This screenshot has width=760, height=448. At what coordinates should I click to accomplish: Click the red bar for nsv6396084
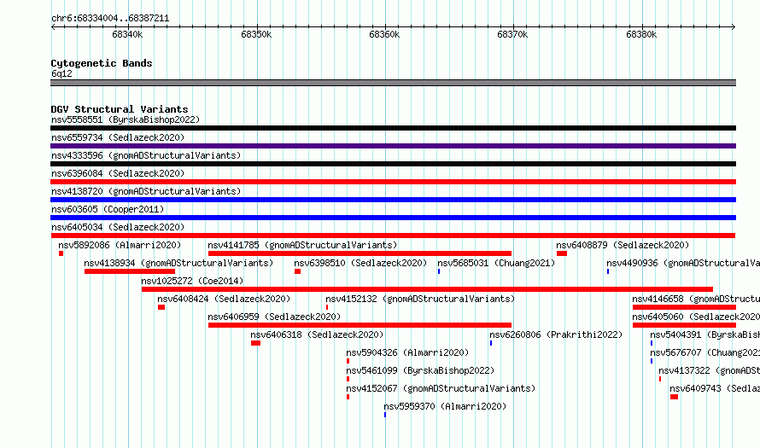(x=393, y=182)
